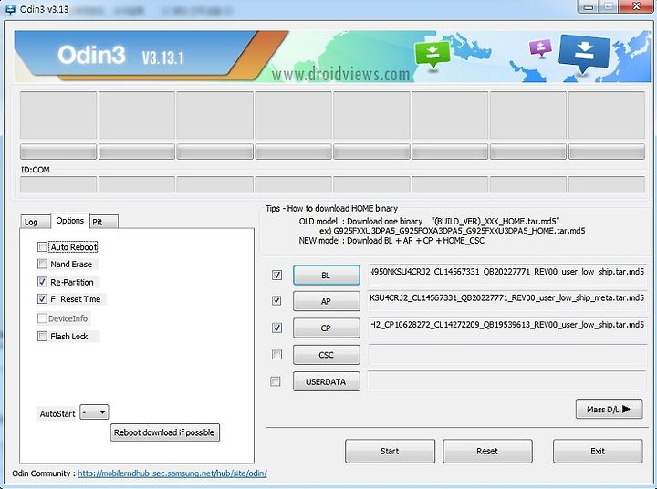Open the Odin Community samsung.net link
Viewport: 657px width, 489px height.
point(172,473)
